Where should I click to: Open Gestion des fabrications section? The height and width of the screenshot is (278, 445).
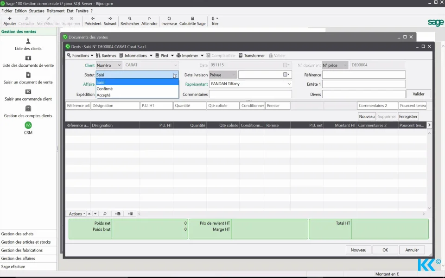coord(28,250)
